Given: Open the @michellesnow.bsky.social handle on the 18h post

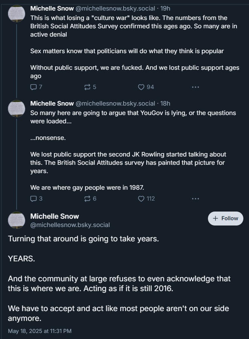Looking at the screenshot, I should tap(115, 103).
